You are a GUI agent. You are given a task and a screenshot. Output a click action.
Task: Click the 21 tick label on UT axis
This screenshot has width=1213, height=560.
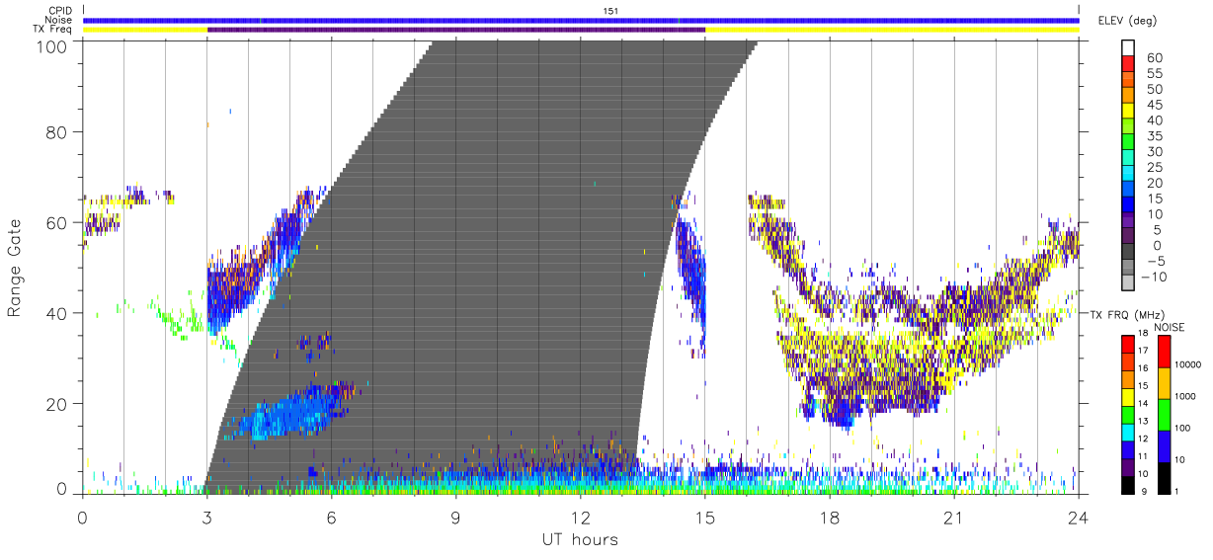coord(953,517)
